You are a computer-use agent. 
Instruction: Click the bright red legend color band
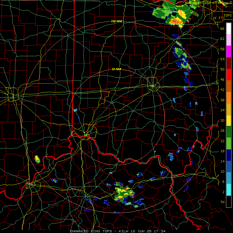229,75
